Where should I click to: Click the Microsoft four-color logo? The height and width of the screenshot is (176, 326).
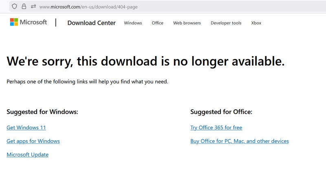point(14,22)
